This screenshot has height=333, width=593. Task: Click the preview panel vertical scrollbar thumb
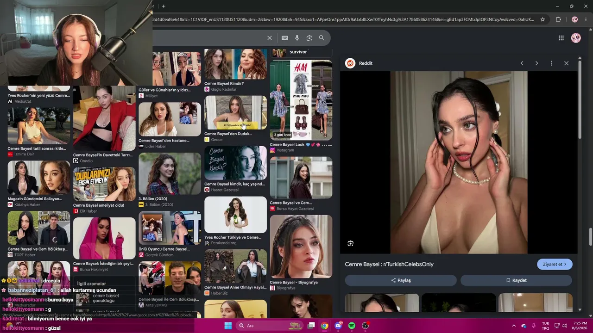pos(580,99)
